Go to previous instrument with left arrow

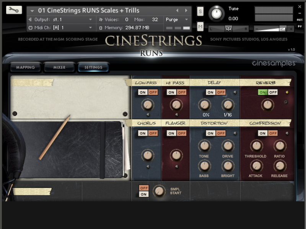click(x=177, y=11)
